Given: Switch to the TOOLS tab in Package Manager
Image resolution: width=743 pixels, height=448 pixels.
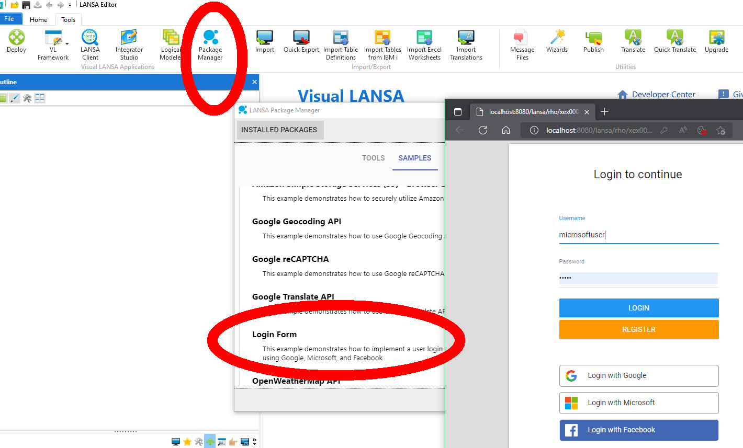Looking at the screenshot, I should pos(373,158).
